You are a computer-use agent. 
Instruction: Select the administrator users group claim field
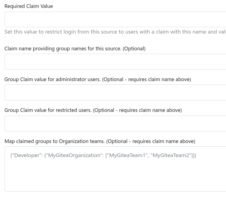115,92
